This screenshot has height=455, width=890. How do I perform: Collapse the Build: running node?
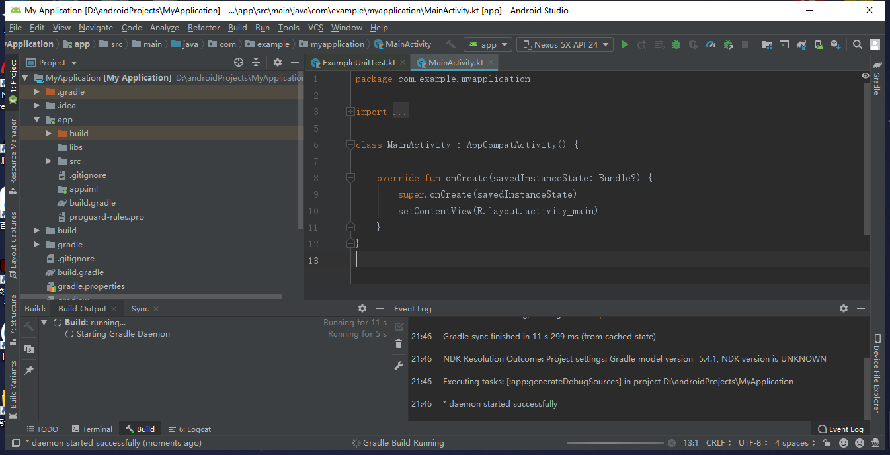point(44,323)
